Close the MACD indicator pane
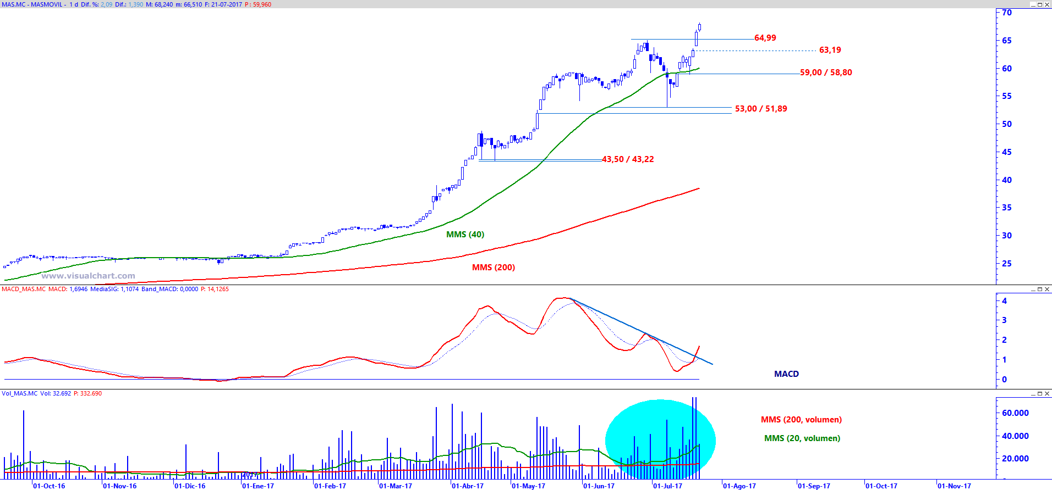The image size is (1052, 490). pos(1047,289)
